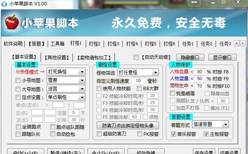Open 打怪4 tab

pos(132,44)
